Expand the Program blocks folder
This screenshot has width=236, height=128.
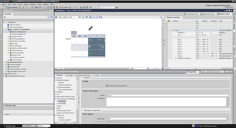coord(8,36)
